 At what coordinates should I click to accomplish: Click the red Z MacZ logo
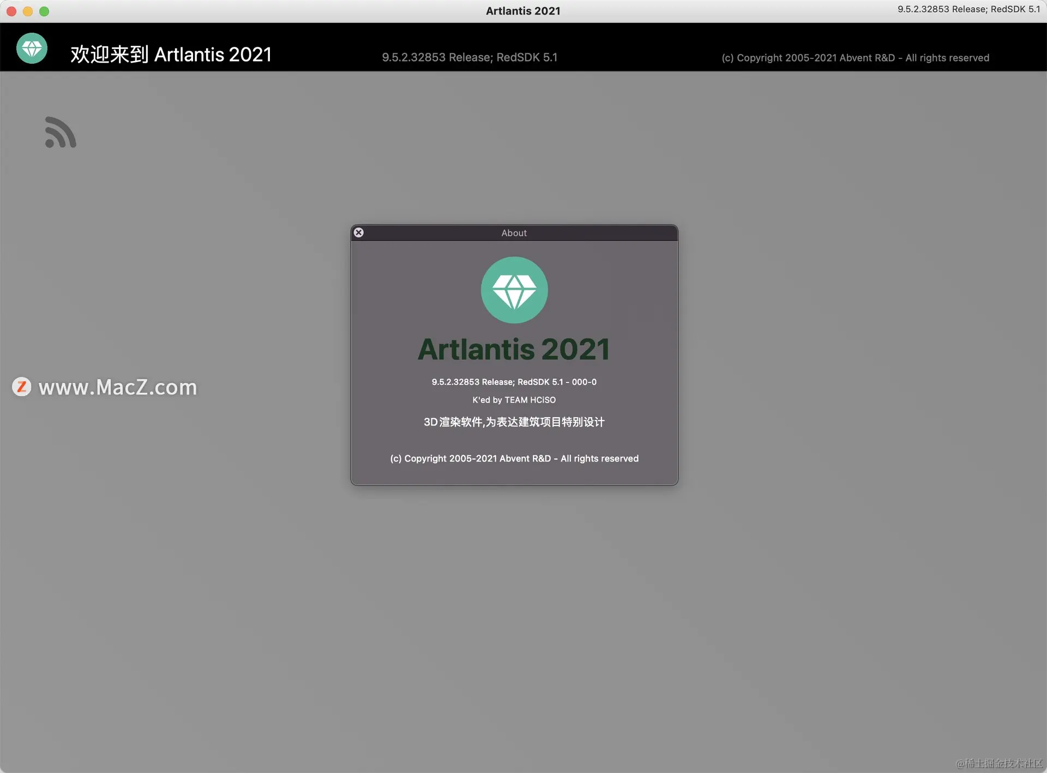pyautogui.click(x=22, y=387)
